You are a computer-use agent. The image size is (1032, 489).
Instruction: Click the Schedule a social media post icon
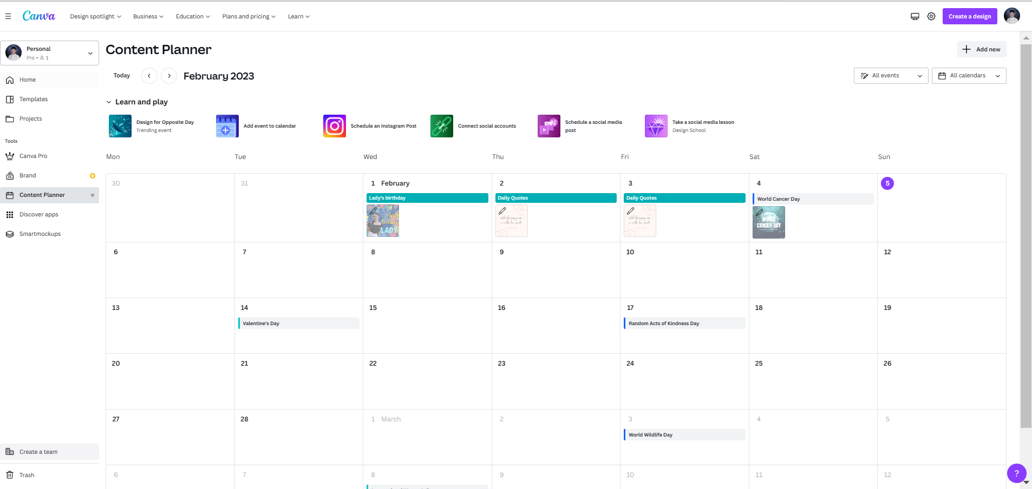click(x=549, y=126)
